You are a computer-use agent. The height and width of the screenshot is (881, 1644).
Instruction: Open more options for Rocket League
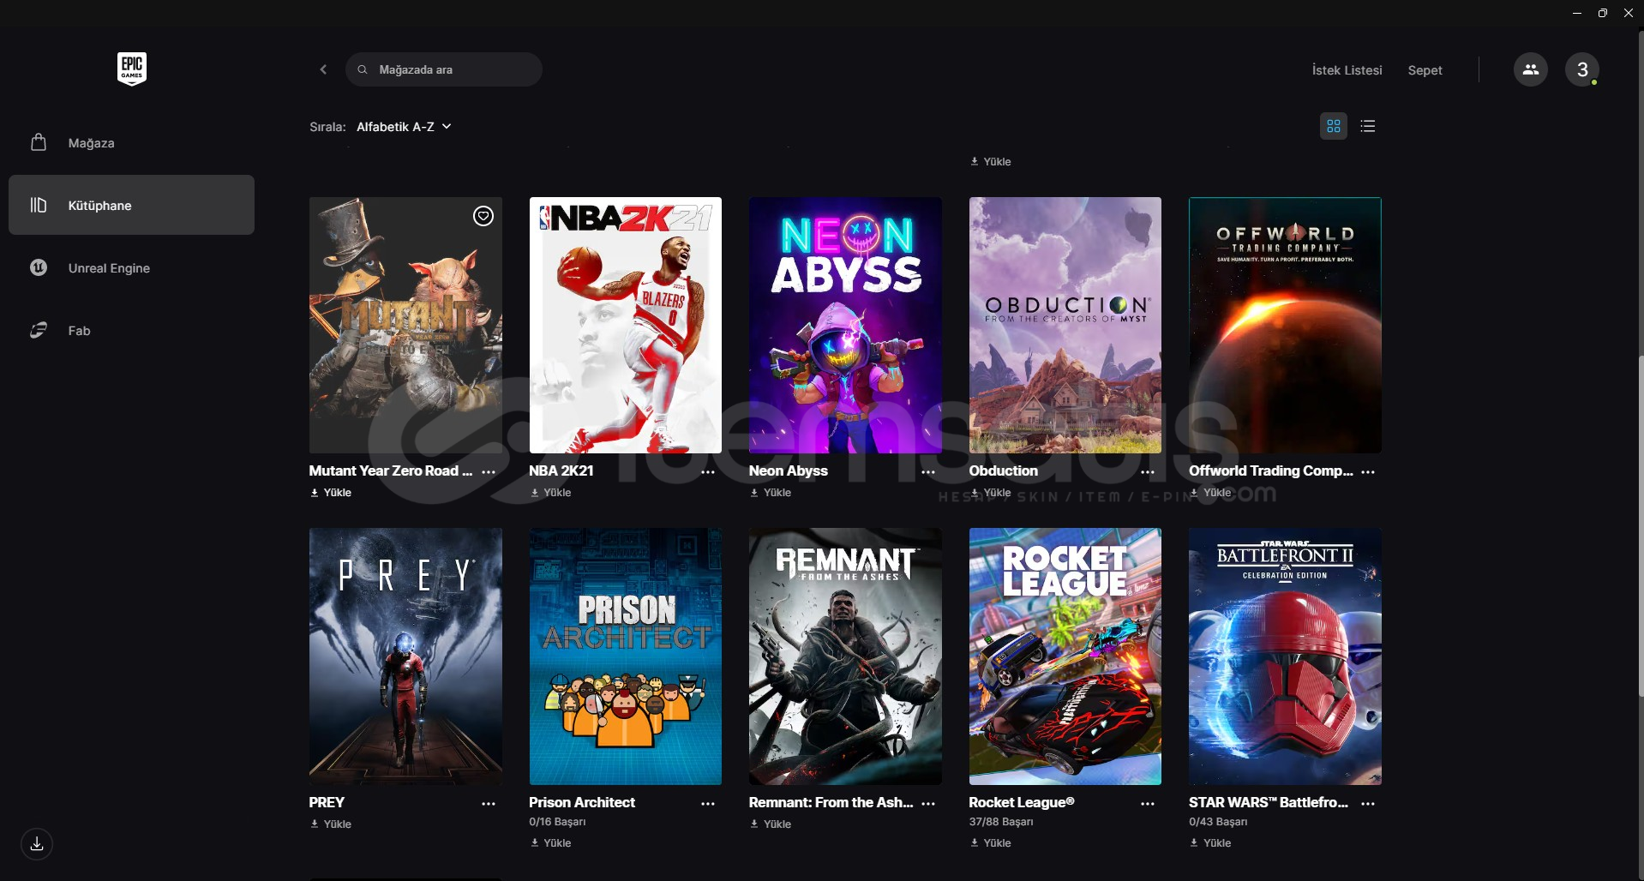click(1148, 803)
